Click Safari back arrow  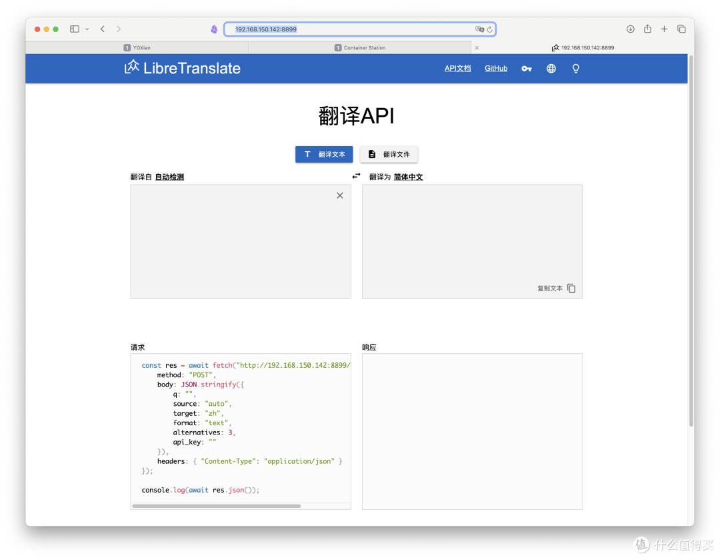[103, 29]
